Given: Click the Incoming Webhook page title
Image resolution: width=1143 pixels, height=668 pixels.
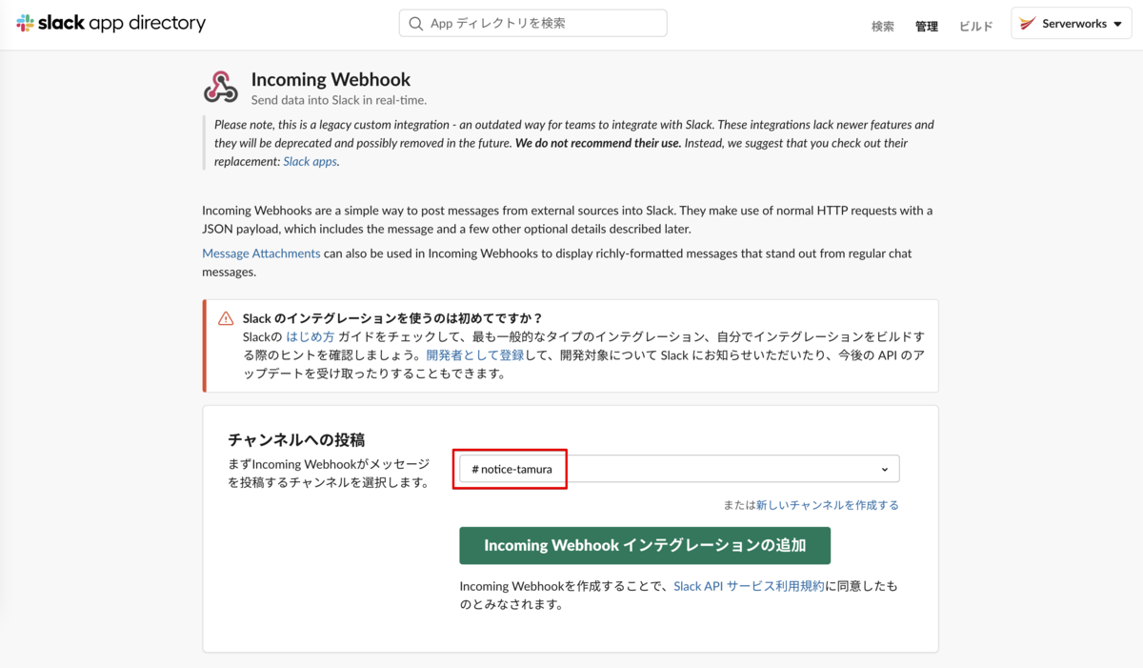Looking at the screenshot, I should point(331,79).
